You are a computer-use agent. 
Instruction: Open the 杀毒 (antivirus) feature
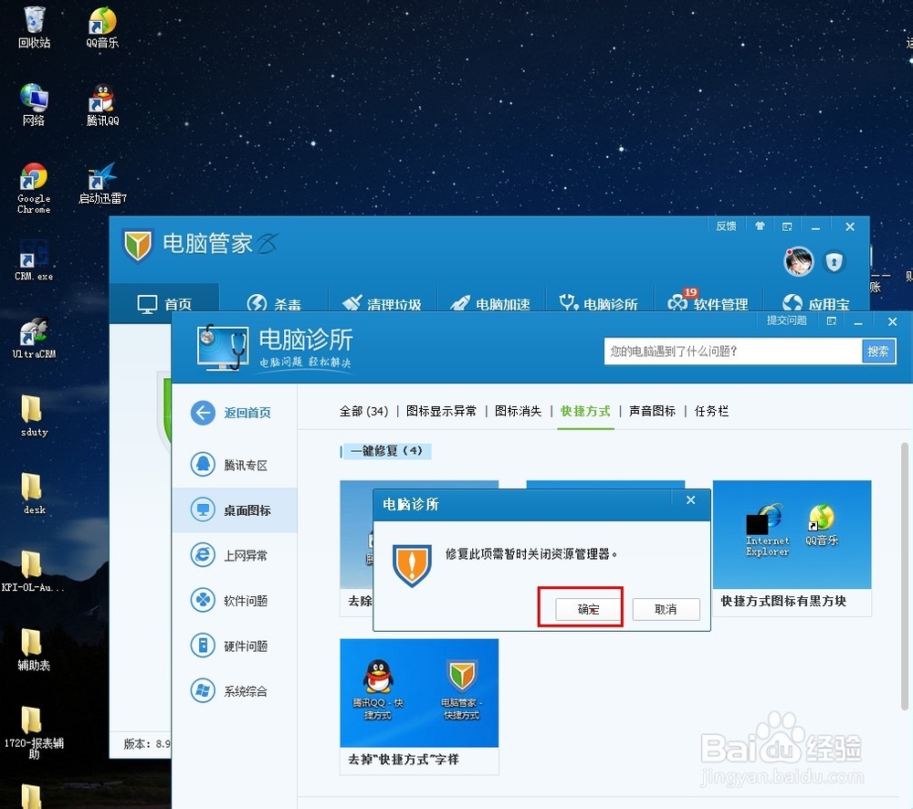point(277,301)
